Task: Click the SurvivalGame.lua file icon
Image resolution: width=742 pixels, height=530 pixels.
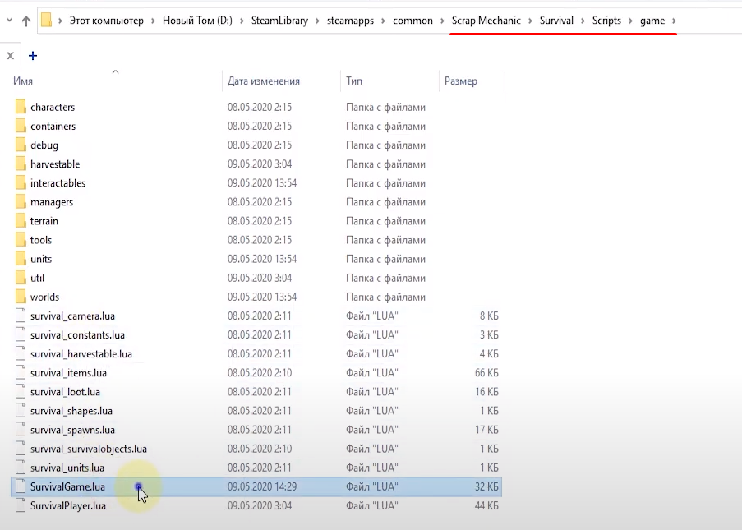Action: coord(21,486)
